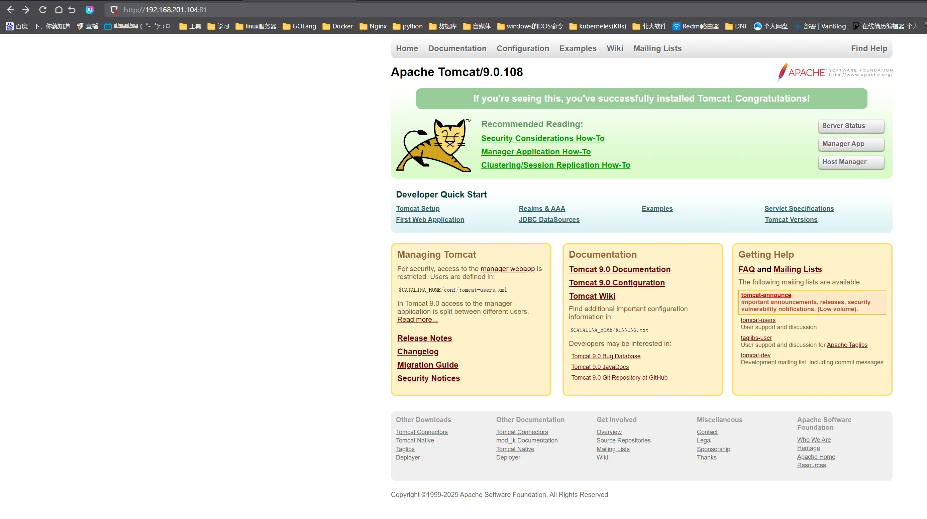Open the kubernetes(K8s) bookmarks folder

point(597,26)
